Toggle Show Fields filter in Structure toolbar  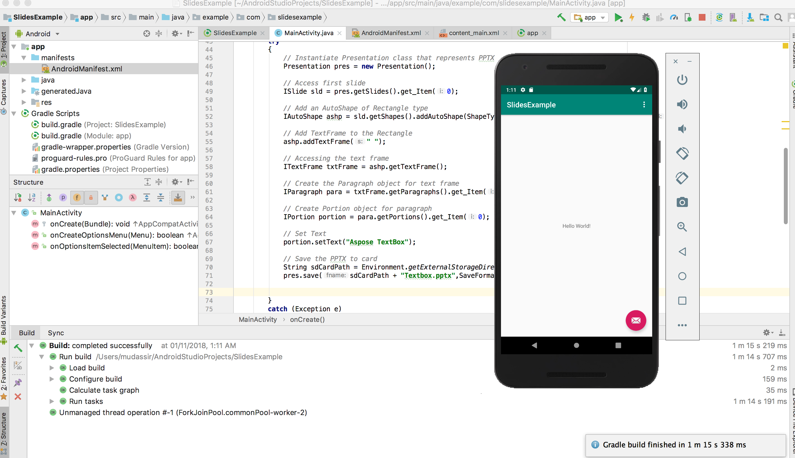(77, 197)
